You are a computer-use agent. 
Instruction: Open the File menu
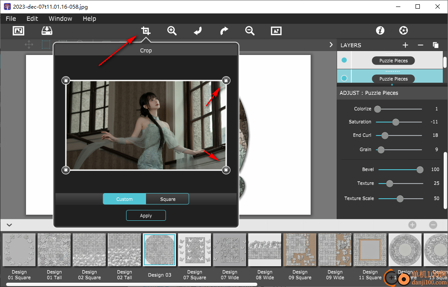[x=11, y=19]
